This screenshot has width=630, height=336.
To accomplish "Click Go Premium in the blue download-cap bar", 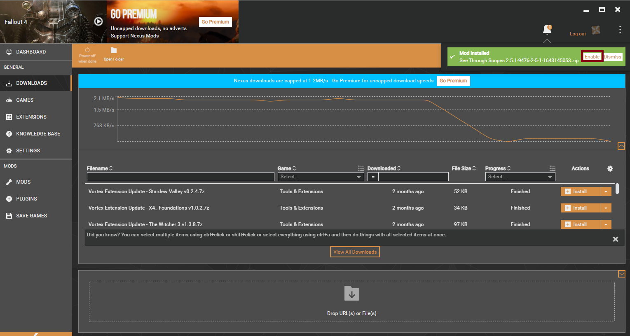I will 453,81.
